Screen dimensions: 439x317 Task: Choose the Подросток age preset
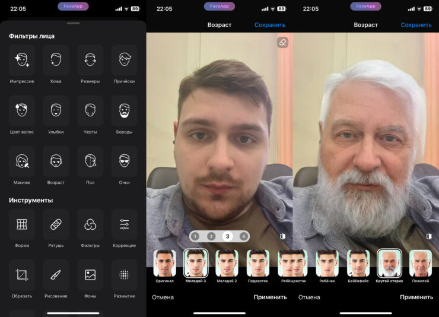point(258,264)
